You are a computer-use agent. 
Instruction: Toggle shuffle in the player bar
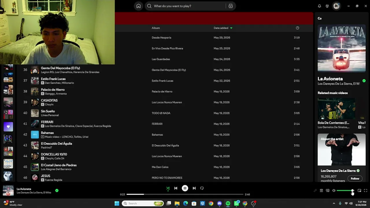[168, 188]
